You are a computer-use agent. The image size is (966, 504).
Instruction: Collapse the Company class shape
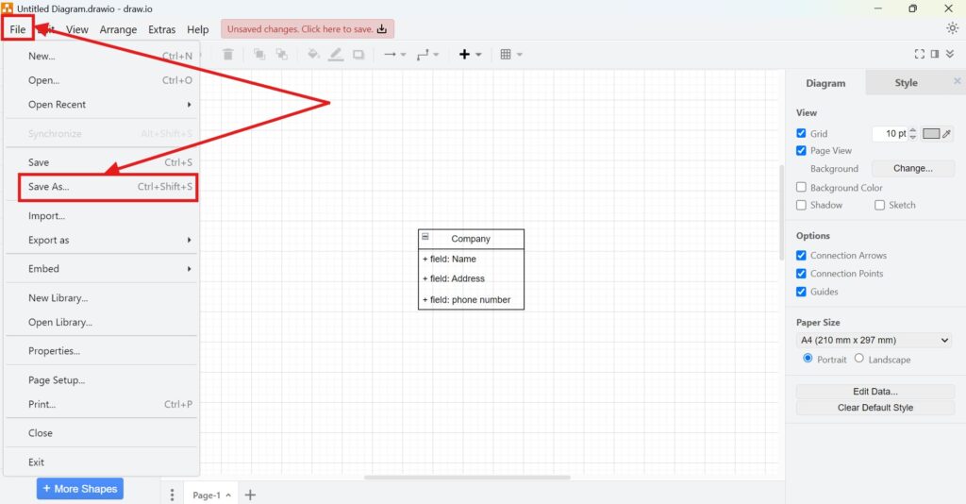(x=425, y=238)
